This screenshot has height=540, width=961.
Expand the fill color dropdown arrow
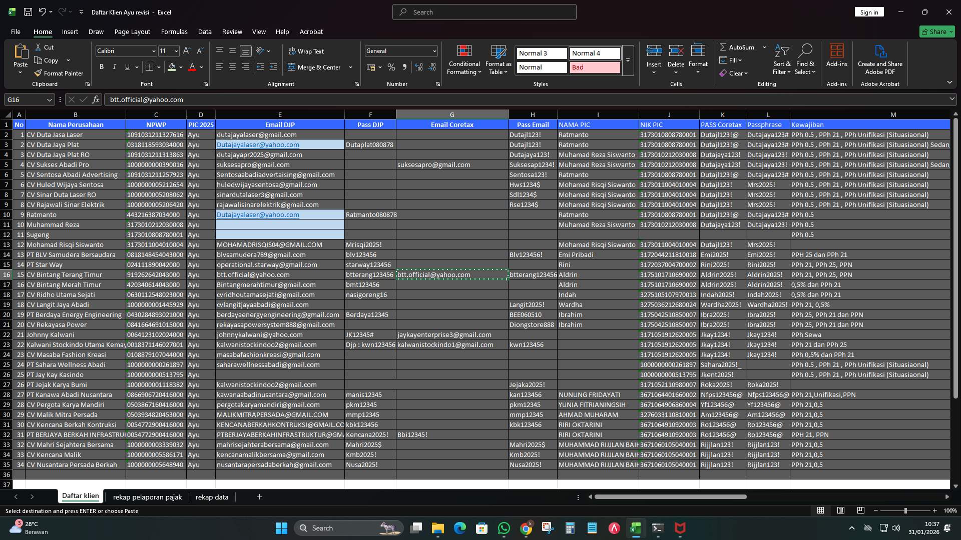point(181,67)
